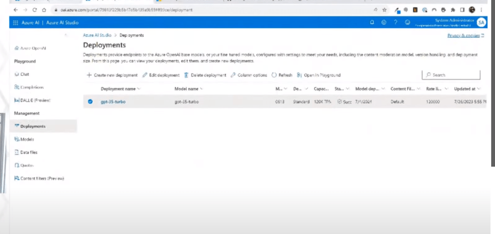
Task: Open Content filters (Preview) page
Action: (39, 178)
